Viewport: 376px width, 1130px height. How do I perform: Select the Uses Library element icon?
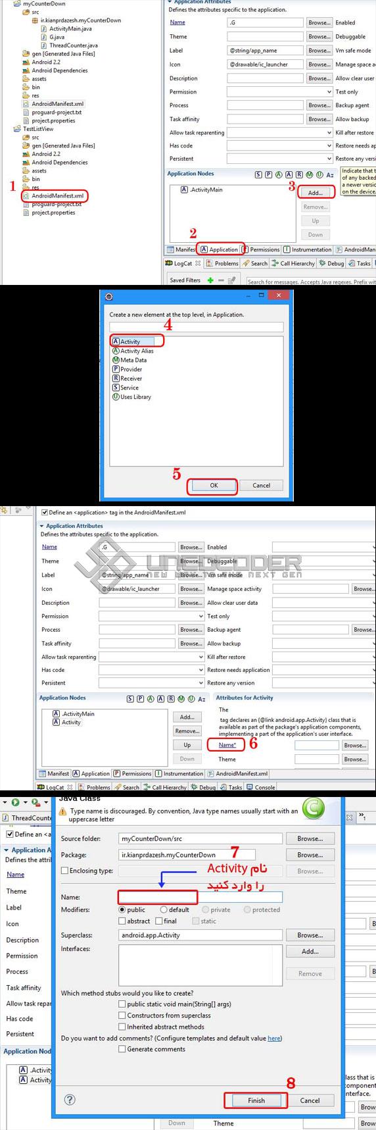(116, 397)
